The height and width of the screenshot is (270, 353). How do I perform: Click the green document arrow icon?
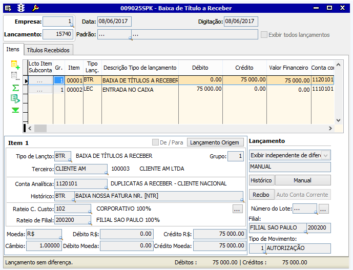[x=15, y=99]
